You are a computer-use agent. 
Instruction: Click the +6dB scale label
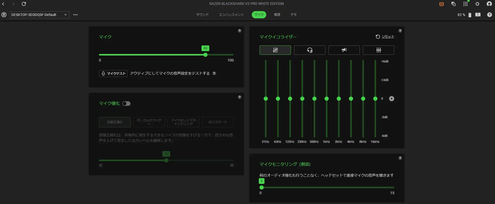point(385,61)
